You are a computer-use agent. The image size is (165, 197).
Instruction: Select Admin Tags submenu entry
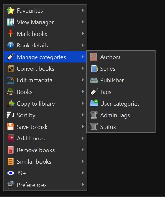pyautogui.click(x=121, y=115)
